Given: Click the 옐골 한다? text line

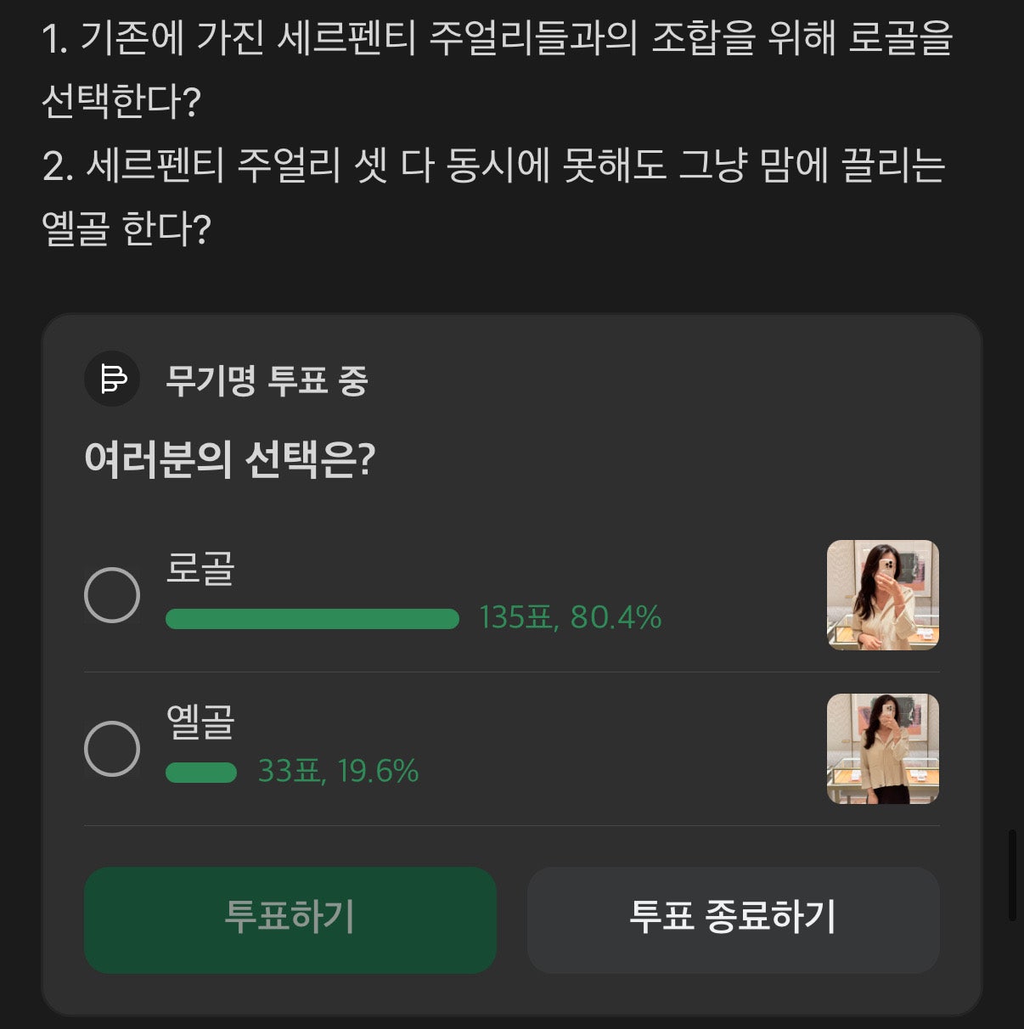Looking at the screenshot, I should tap(127, 229).
